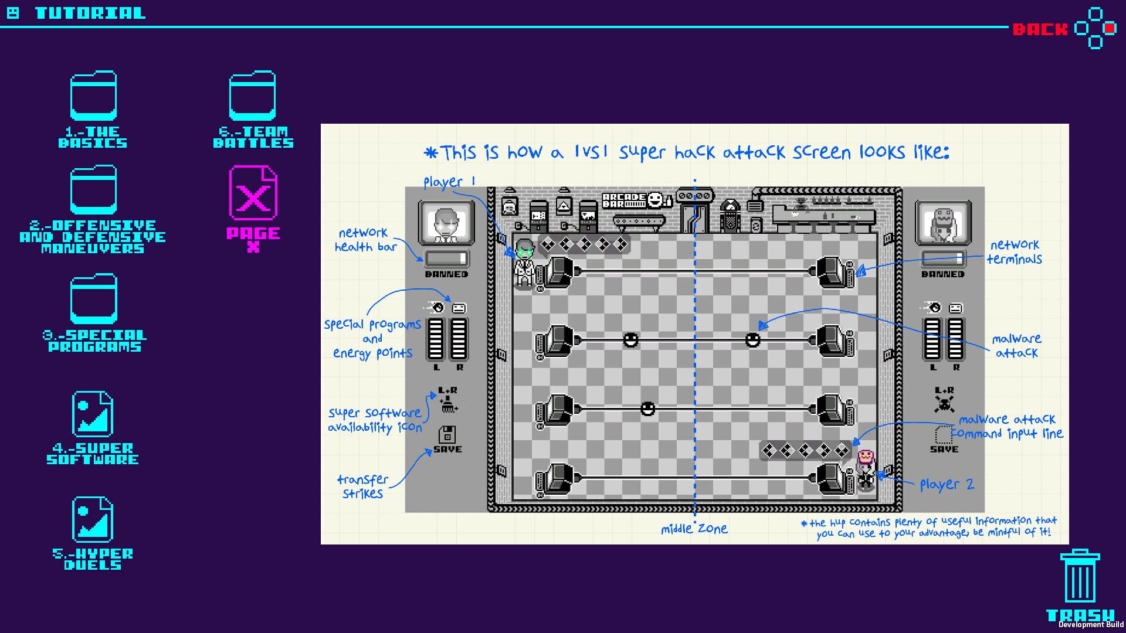This screenshot has width=1126, height=633.
Task: Open the '5.-Hyper Duels' image file
Action: click(93, 519)
